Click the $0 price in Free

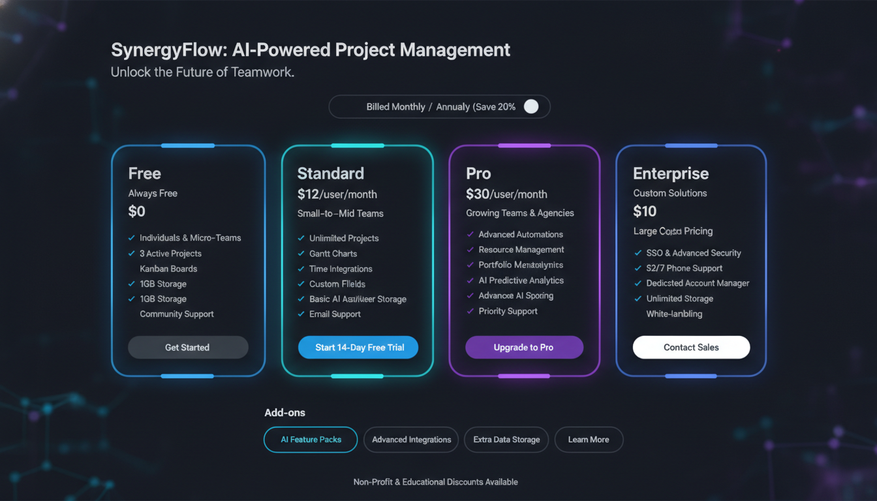(x=137, y=211)
